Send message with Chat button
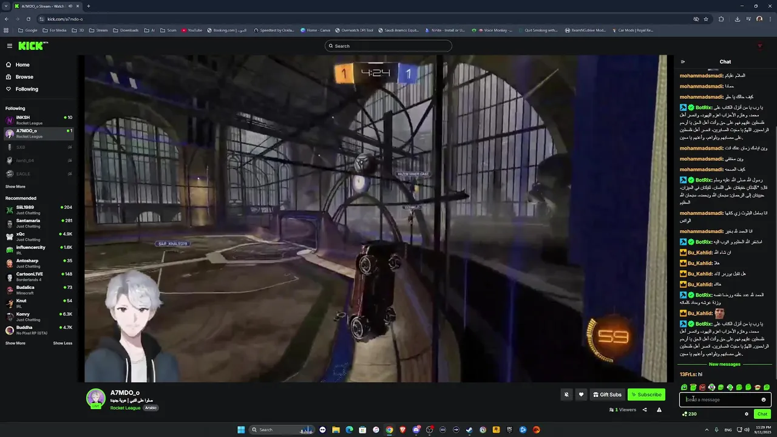Screen dimensions: 777x437 762,414
